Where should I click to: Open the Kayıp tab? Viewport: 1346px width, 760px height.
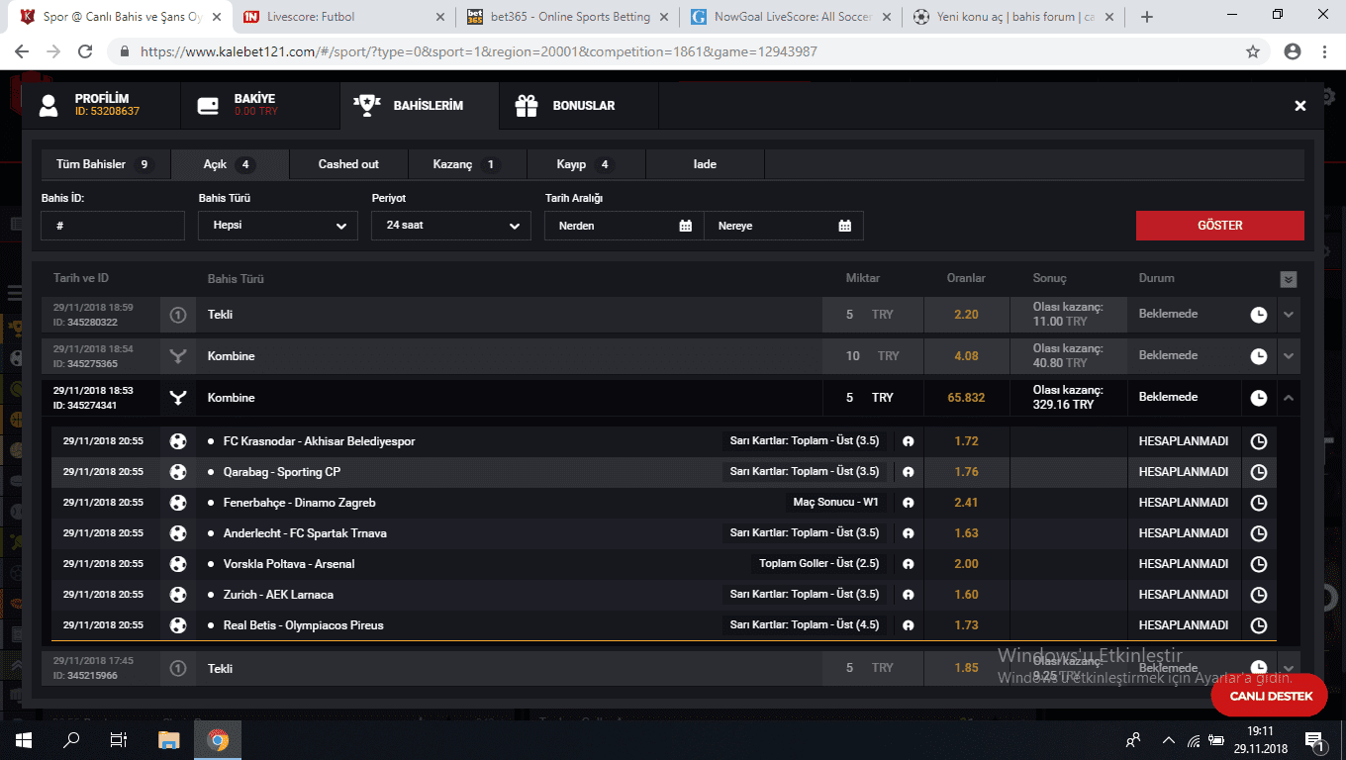(x=586, y=164)
